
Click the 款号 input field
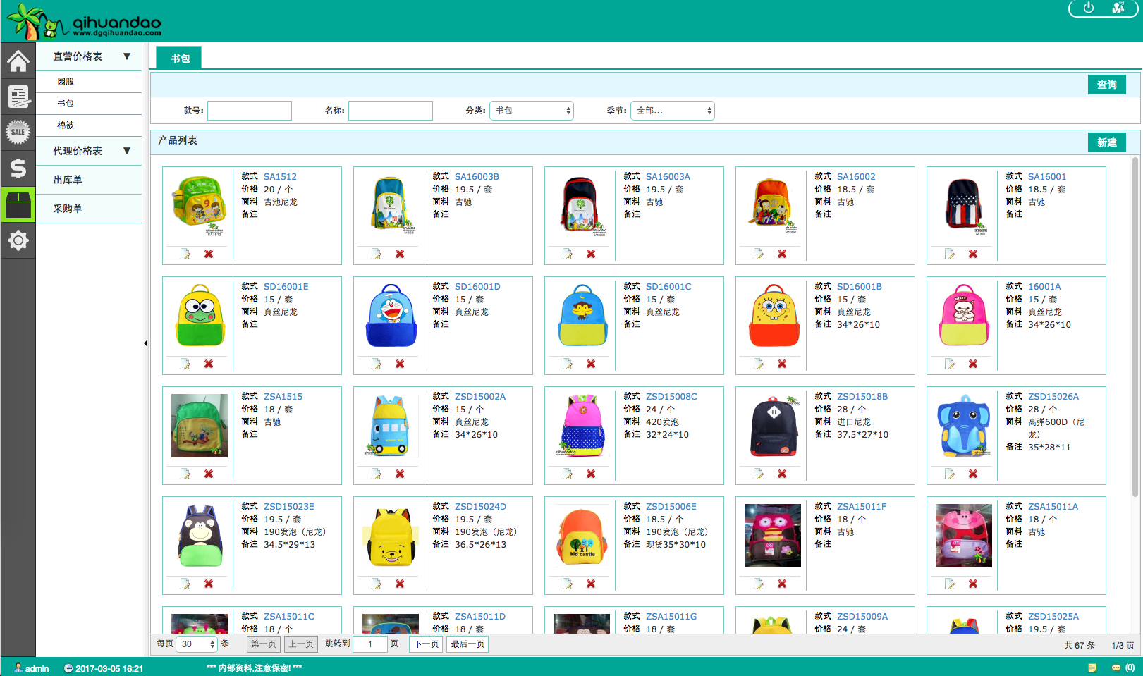[x=250, y=111]
